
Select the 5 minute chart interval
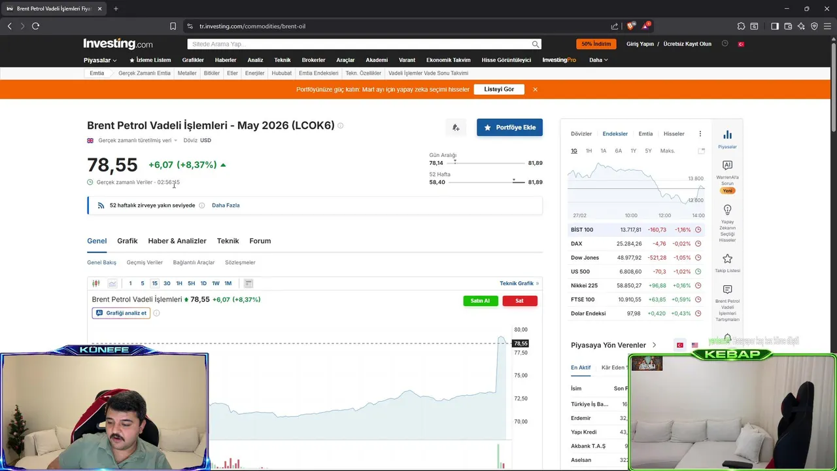point(142,283)
